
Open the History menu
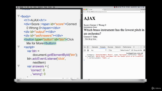pos(35,7)
